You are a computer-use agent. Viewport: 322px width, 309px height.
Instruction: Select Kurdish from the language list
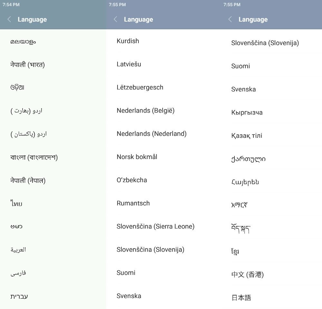(128, 41)
